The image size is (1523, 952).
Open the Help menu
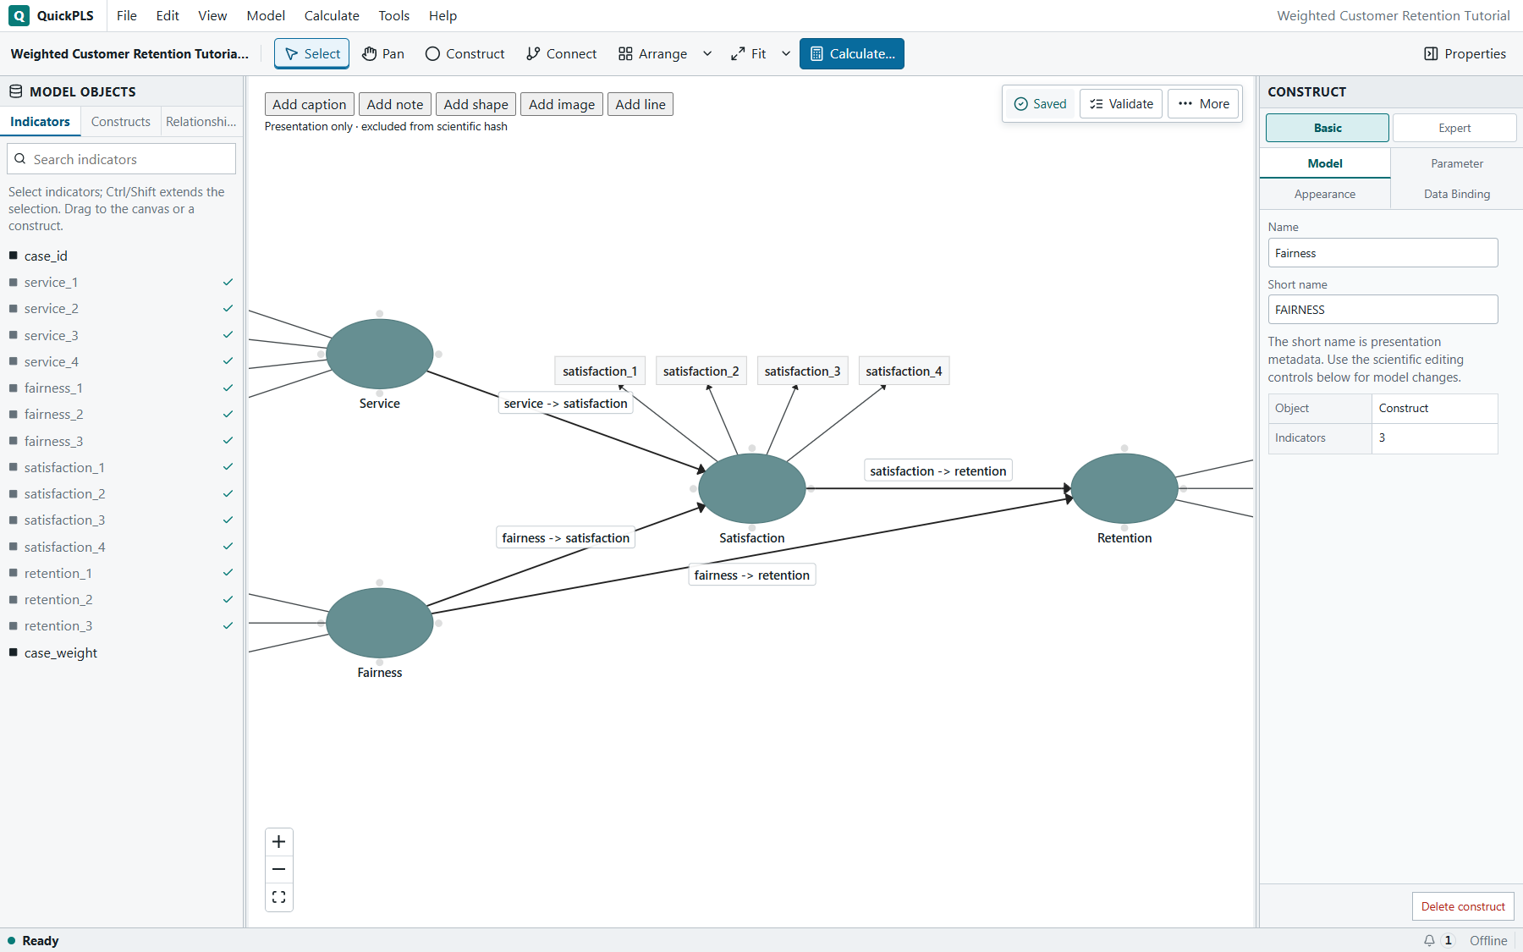tap(443, 15)
